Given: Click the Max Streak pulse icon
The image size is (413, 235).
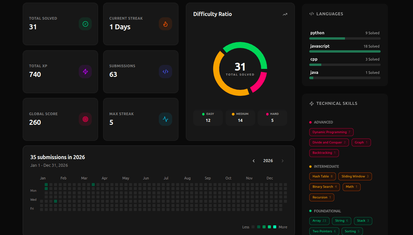Looking at the screenshot, I should tap(165, 119).
